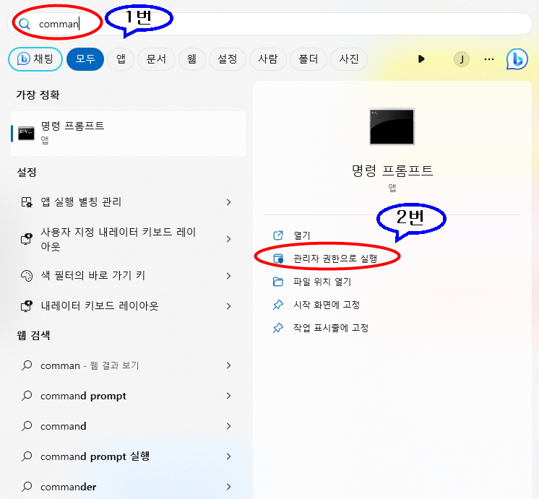Select the "command" web suggestion
Image resolution: width=539 pixels, height=499 pixels.
click(x=128, y=426)
